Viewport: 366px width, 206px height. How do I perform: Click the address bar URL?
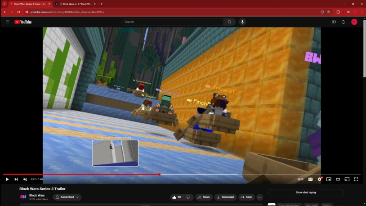pos(67,12)
